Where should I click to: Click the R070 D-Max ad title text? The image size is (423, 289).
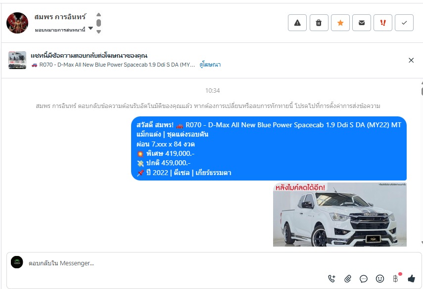(113, 65)
